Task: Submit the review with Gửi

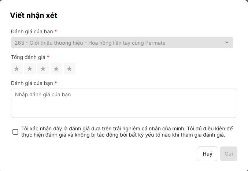Action: [x=229, y=154]
